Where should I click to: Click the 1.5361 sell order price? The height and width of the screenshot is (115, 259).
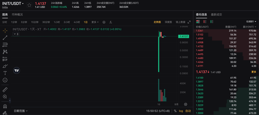point(200,30)
